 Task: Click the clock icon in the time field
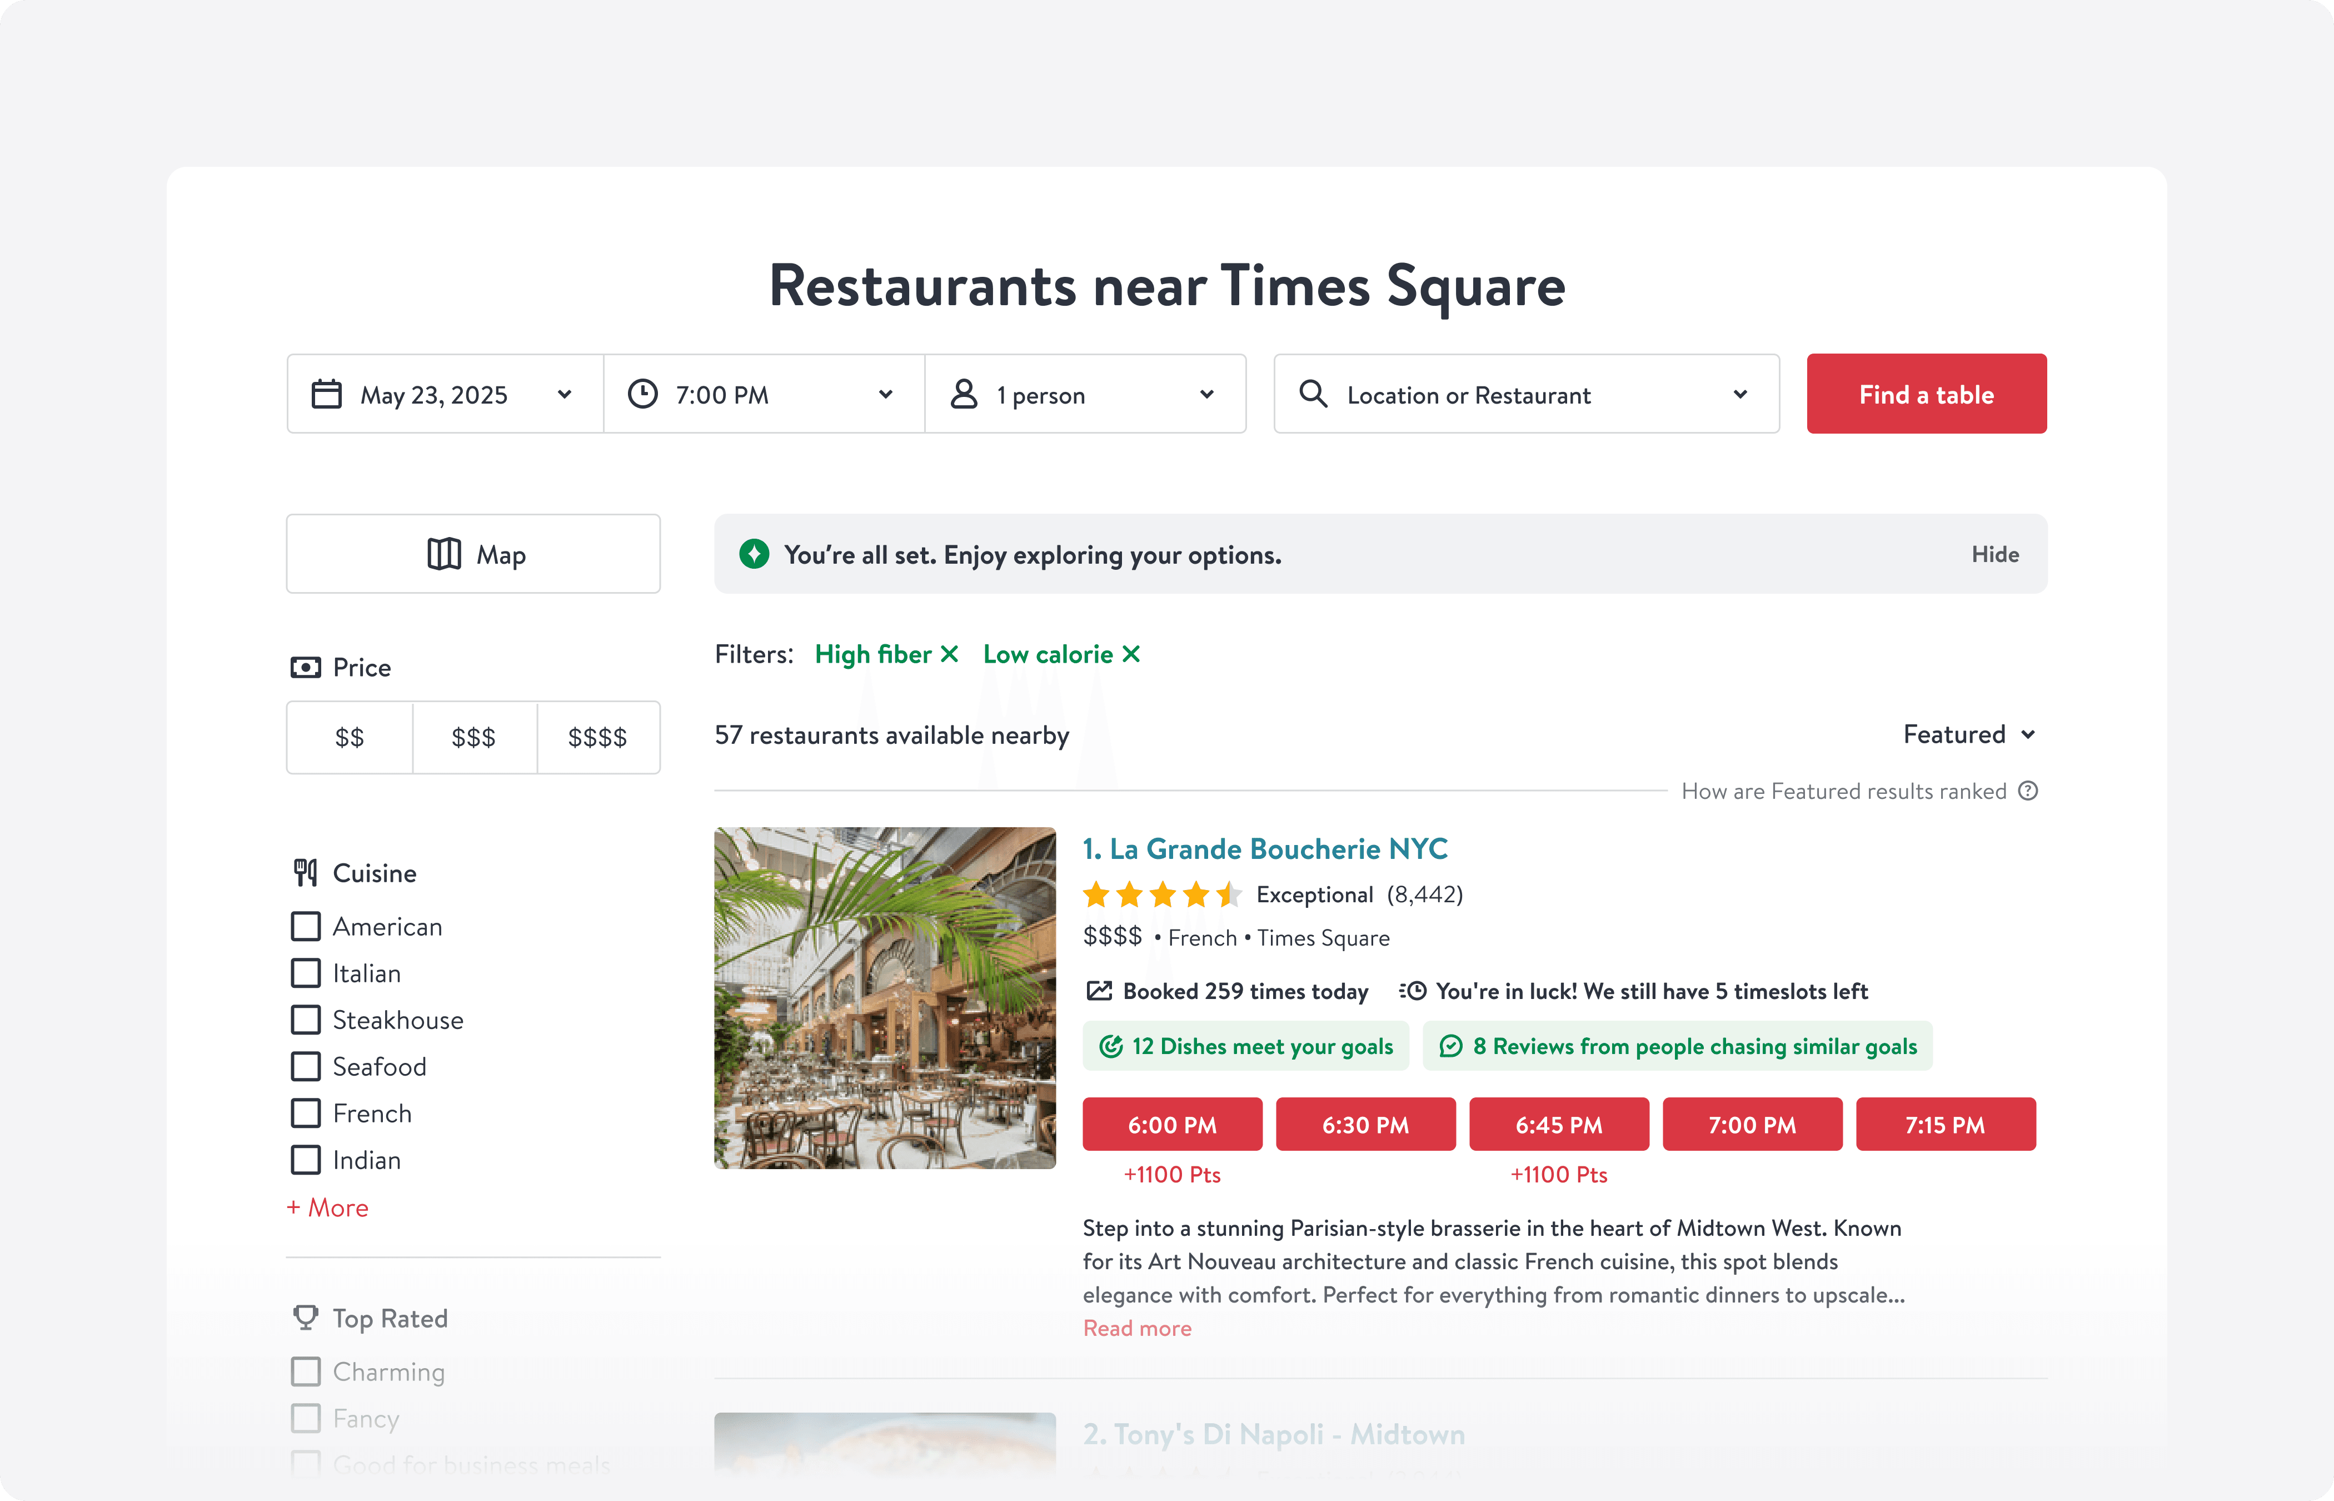coord(643,395)
